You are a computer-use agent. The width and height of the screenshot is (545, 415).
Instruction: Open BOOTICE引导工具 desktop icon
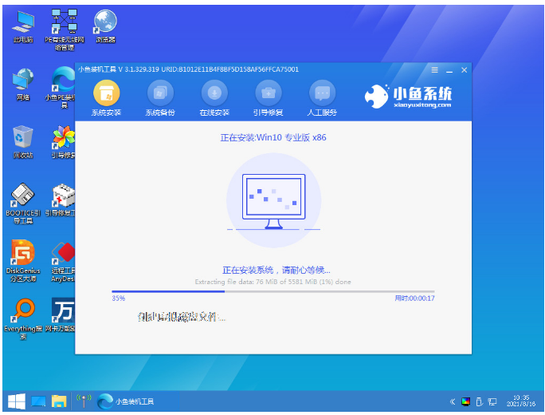point(23,204)
